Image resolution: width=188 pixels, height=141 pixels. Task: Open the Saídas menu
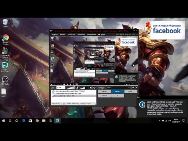pos(71,34)
